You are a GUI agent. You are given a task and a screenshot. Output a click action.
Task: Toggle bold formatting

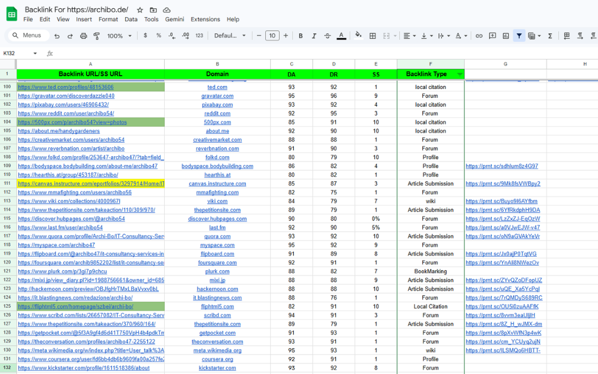click(x=300, y=36)
